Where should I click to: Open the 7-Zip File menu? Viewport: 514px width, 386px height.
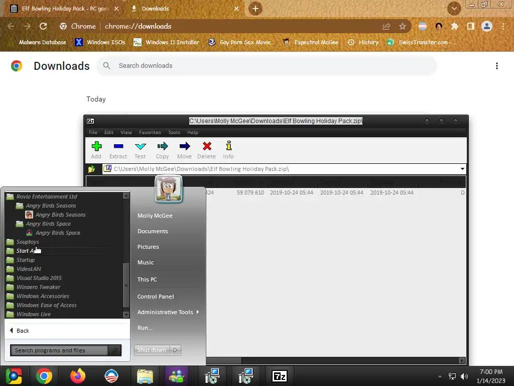pos(93,133)
